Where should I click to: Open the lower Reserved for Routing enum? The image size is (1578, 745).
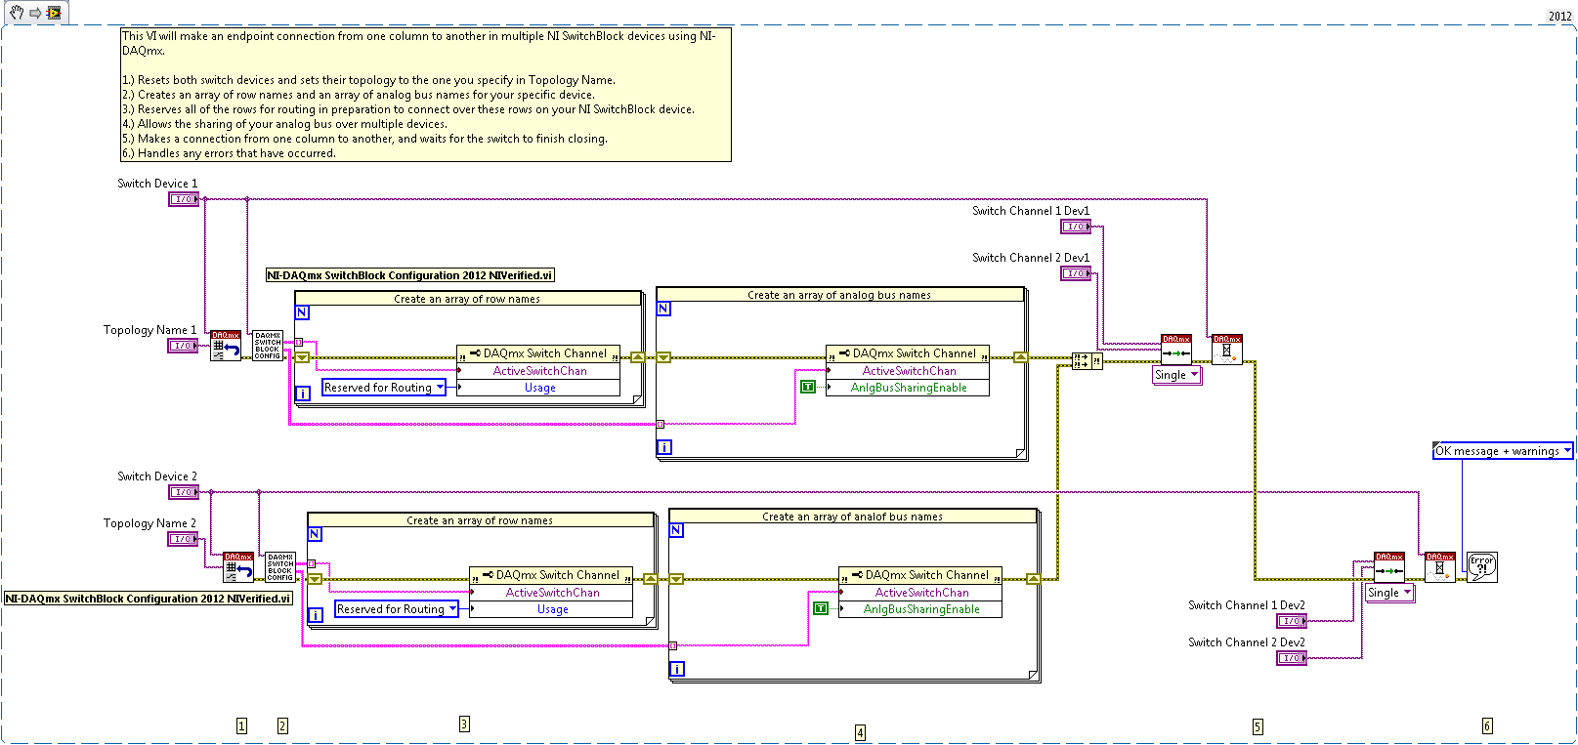(x=397, y=609)
